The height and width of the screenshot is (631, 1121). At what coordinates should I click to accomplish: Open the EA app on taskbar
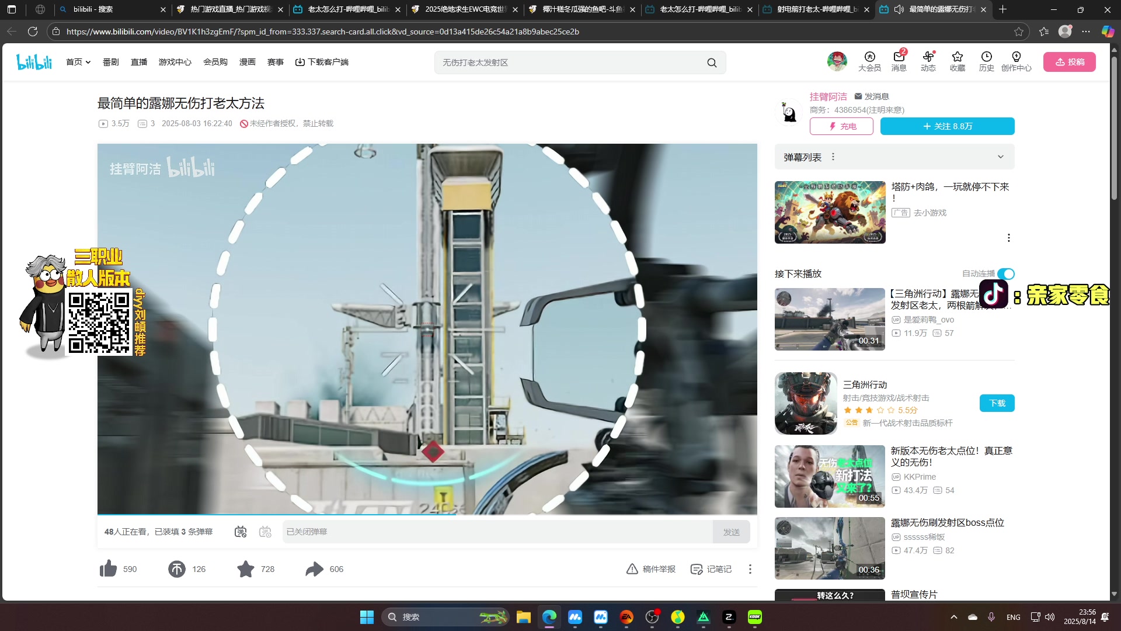point(626,617)
